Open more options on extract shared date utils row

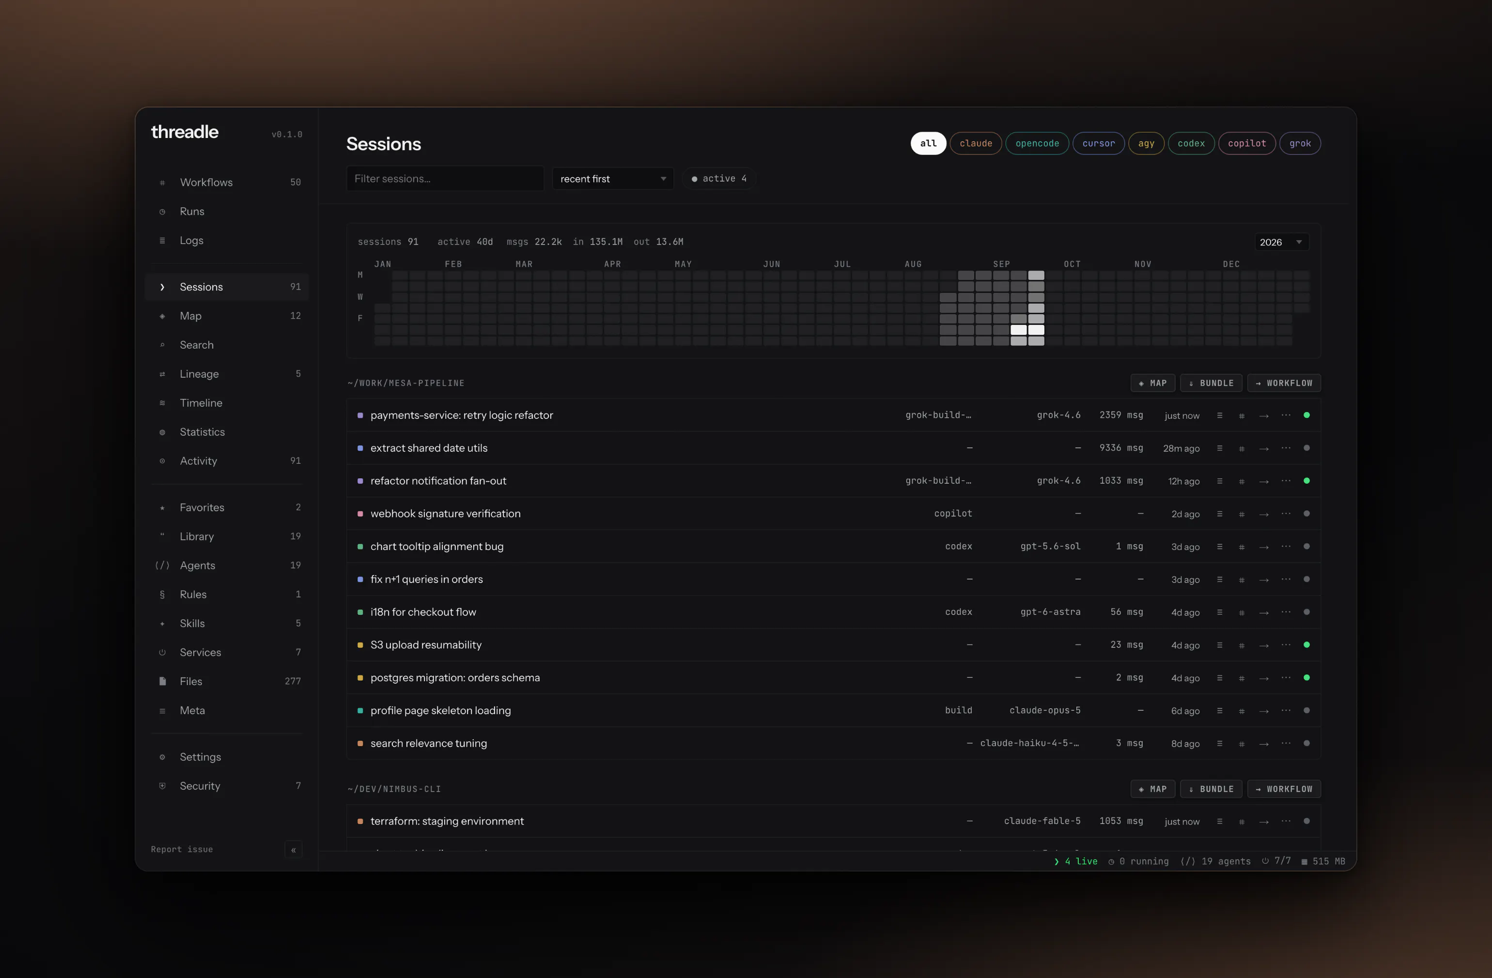click(1286, 448)
